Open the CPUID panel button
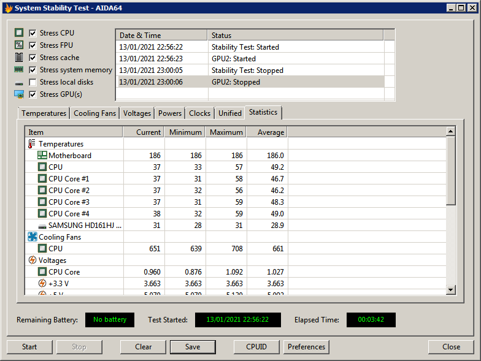The height and width of the screenshot is (361, 481). click(256, 347)
